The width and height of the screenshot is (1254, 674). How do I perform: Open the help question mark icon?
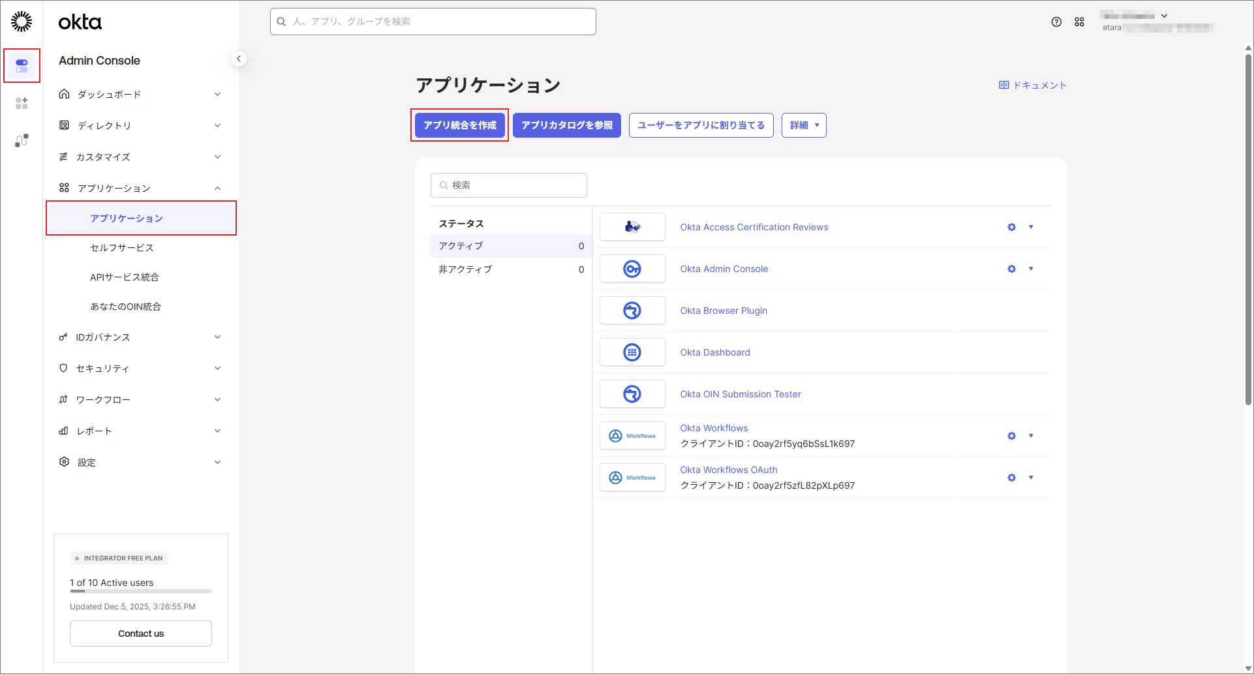tap(1056, 22)
